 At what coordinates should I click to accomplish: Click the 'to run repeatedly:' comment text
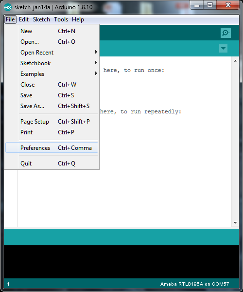click(151, 111)
